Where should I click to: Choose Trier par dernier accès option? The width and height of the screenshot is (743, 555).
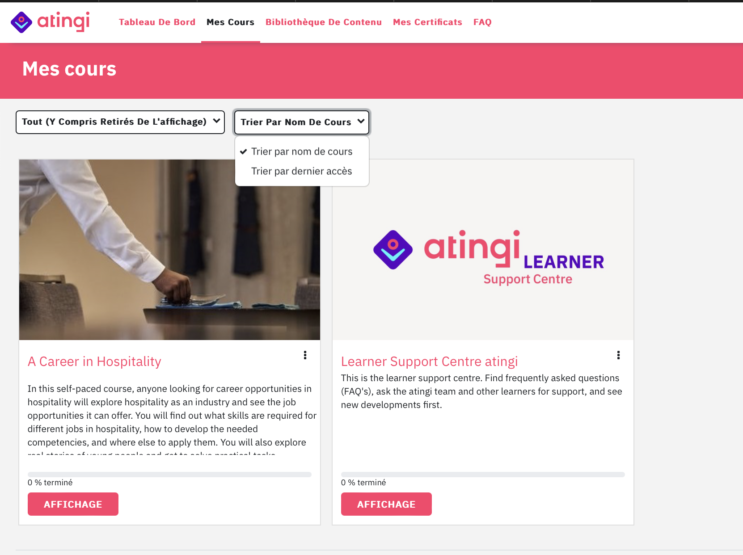[302, 171]
